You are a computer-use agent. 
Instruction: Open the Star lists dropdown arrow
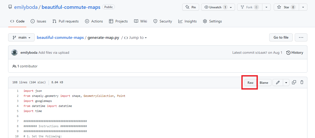(303, 7)
